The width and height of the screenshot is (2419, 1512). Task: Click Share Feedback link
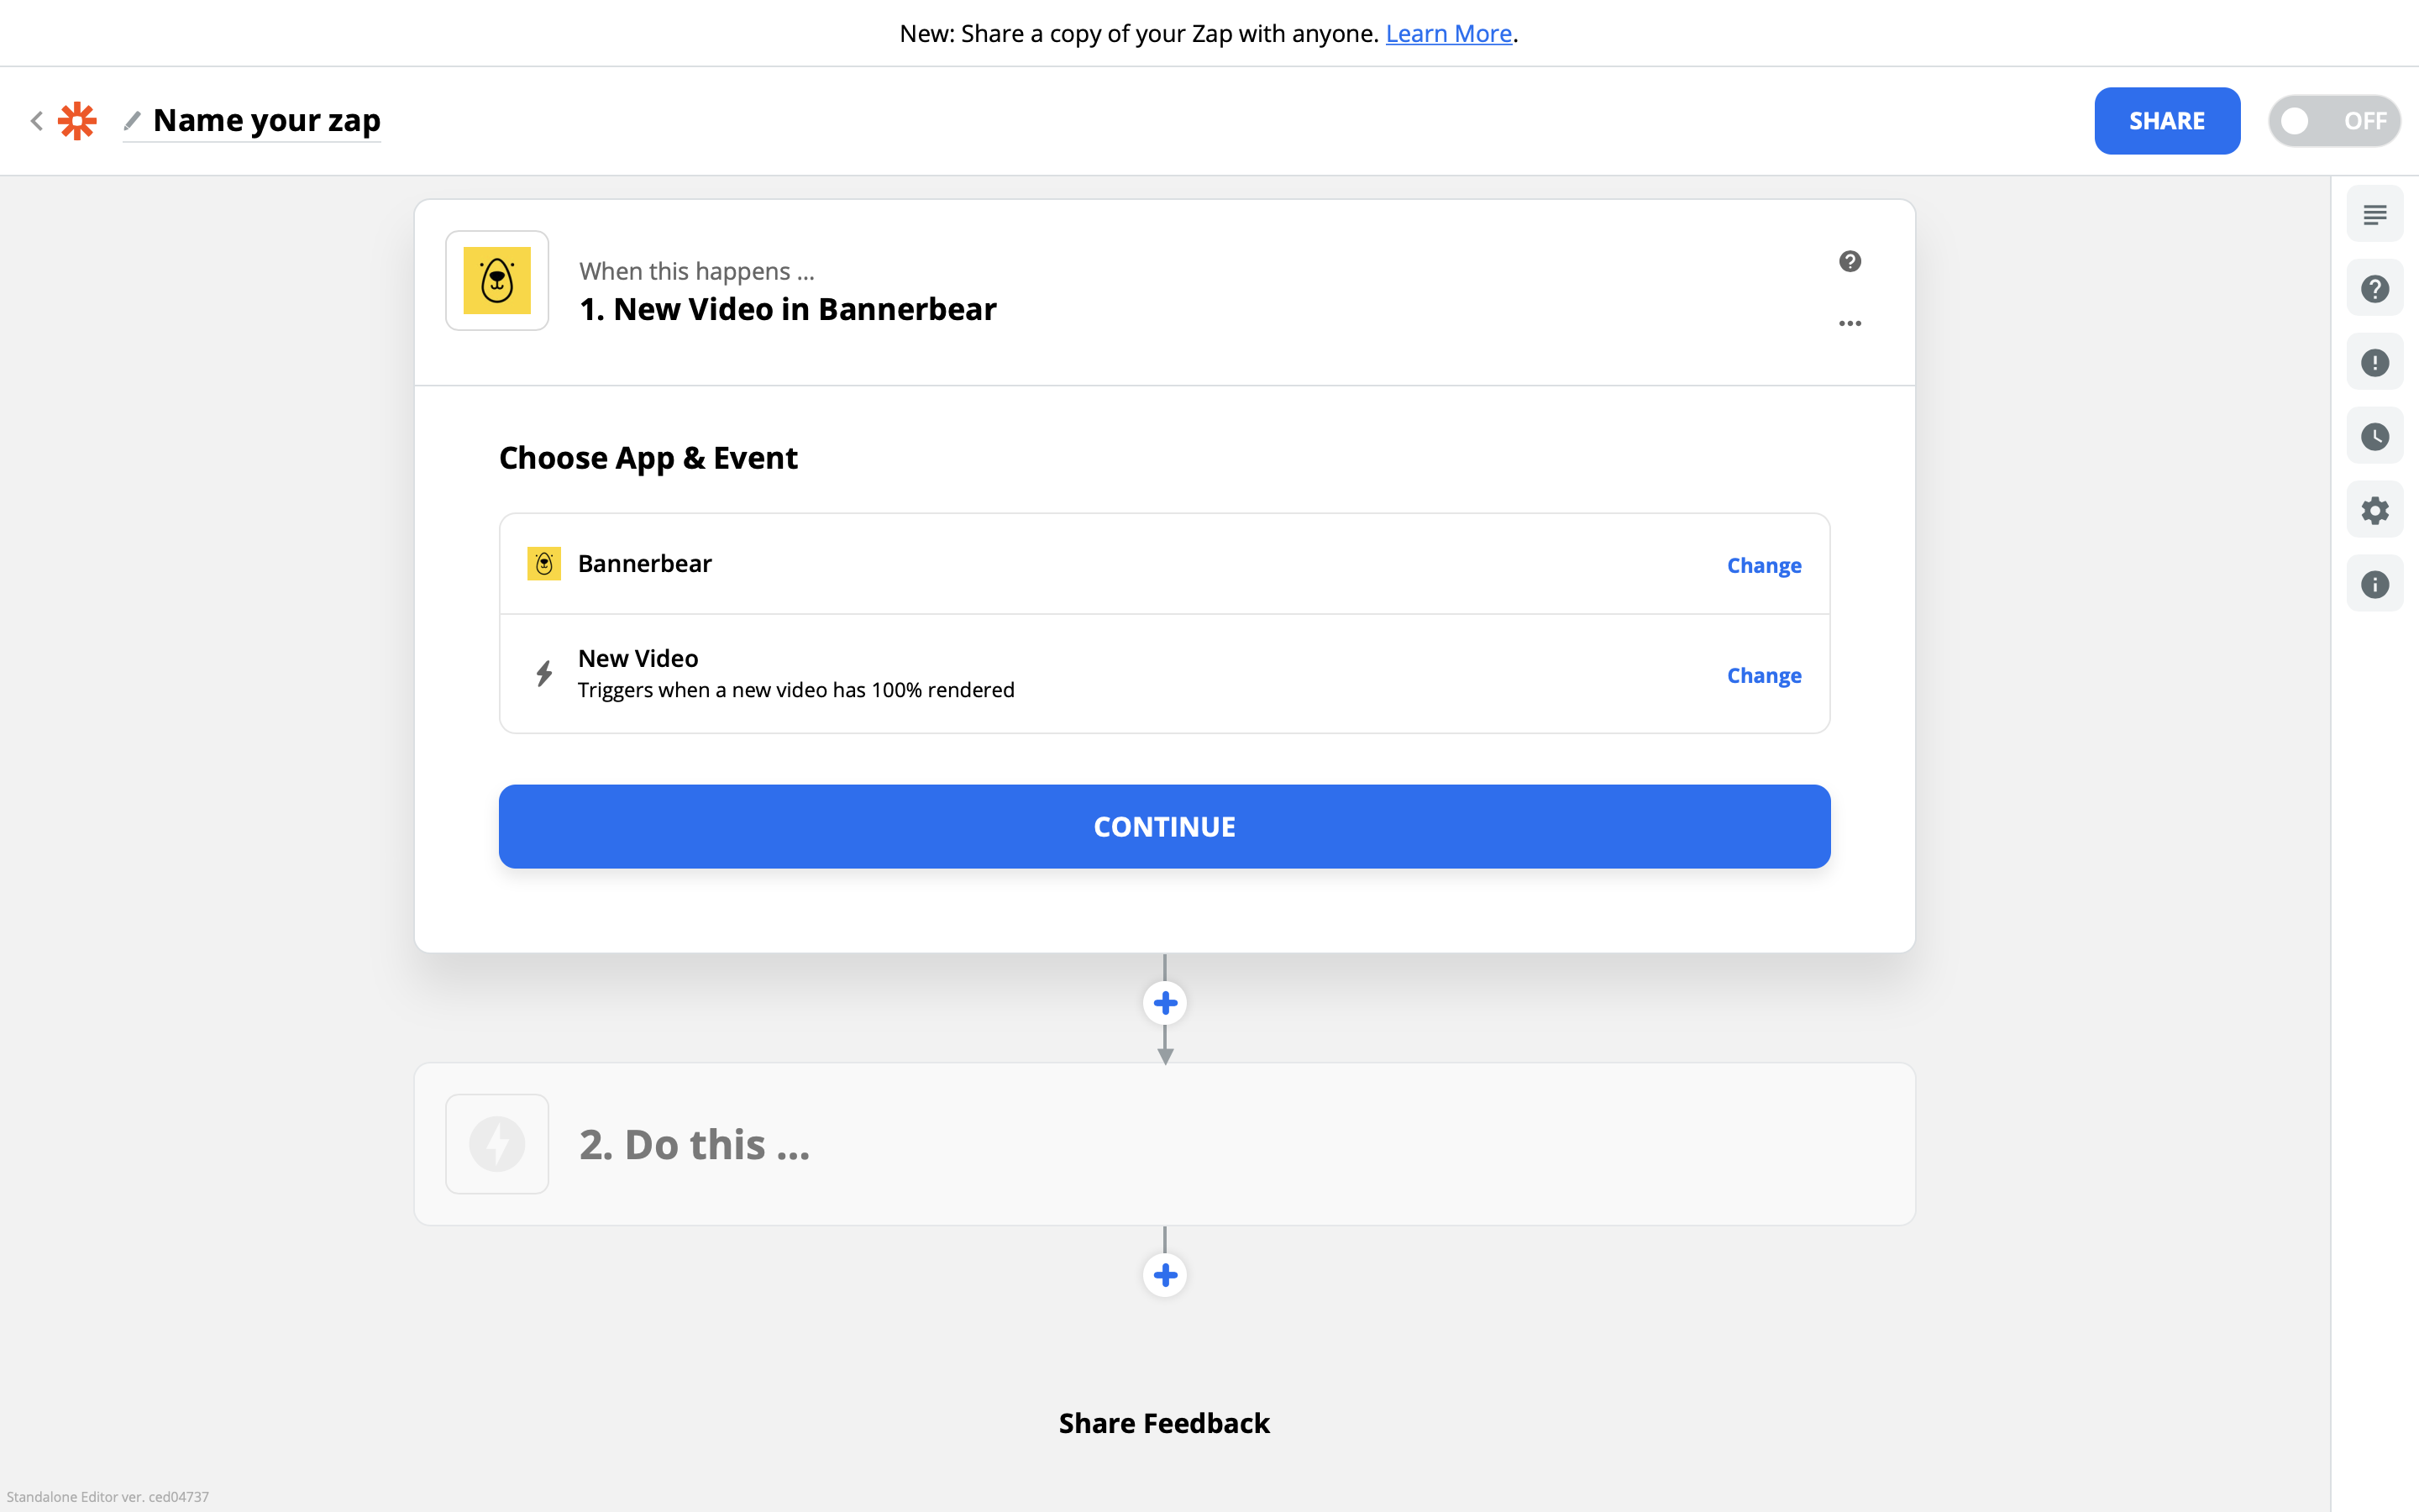click(1164, 1423)
